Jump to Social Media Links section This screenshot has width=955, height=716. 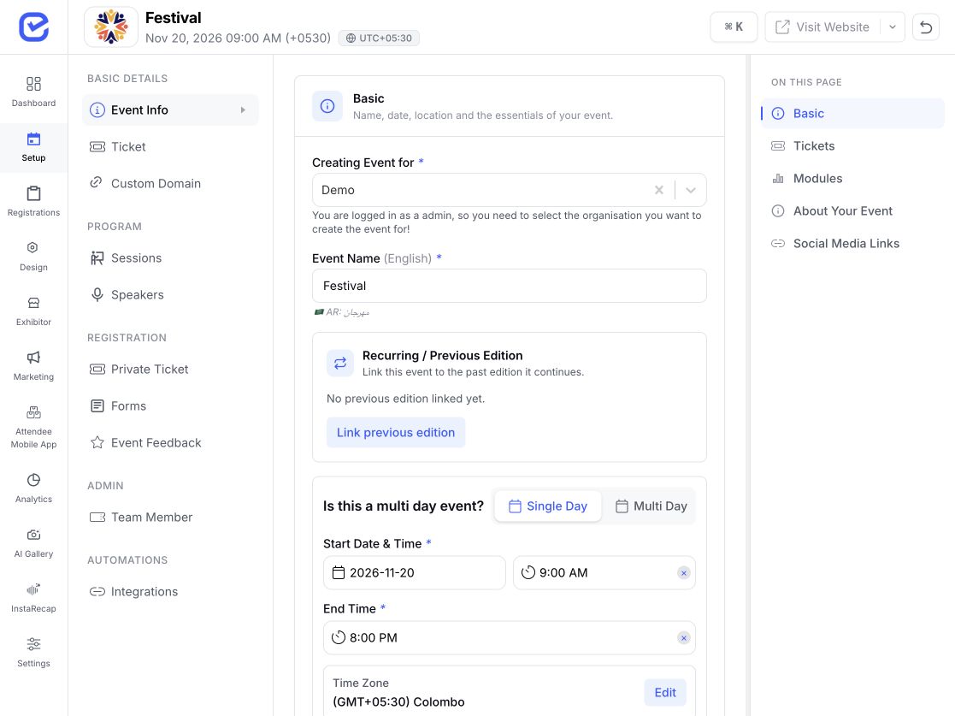(x=852, y=244)
